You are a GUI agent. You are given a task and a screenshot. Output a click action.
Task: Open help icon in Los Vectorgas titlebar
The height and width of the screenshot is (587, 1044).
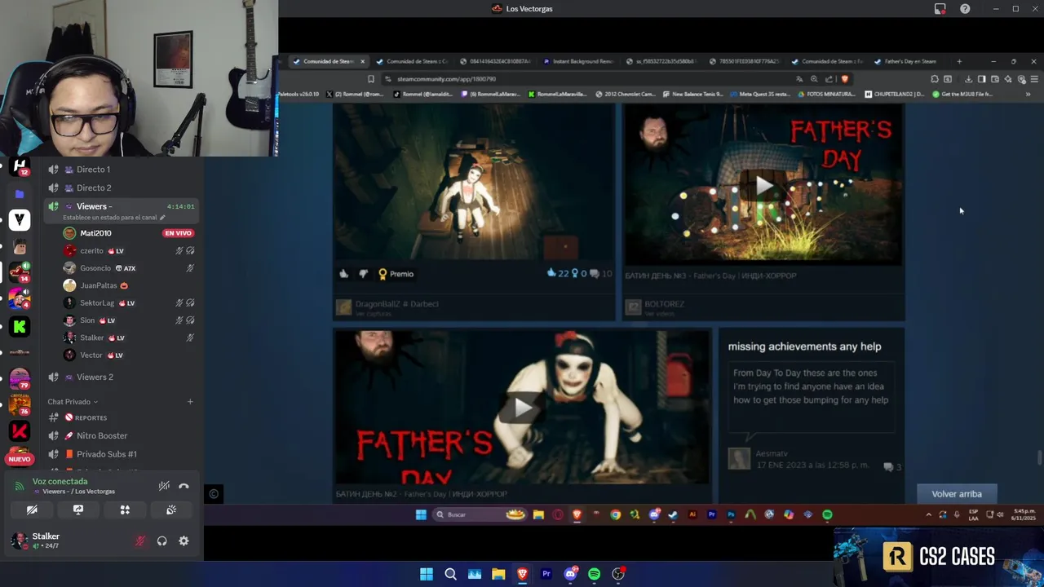point(965,9)
